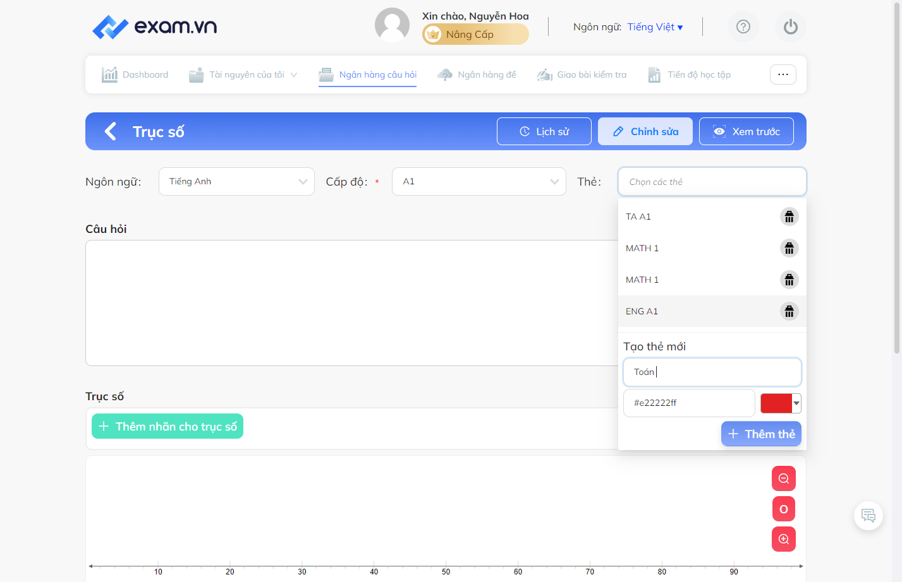Click the Nâng Cấp upgrade button
This screenshot has width=902, height=582.
coord(475,34)
